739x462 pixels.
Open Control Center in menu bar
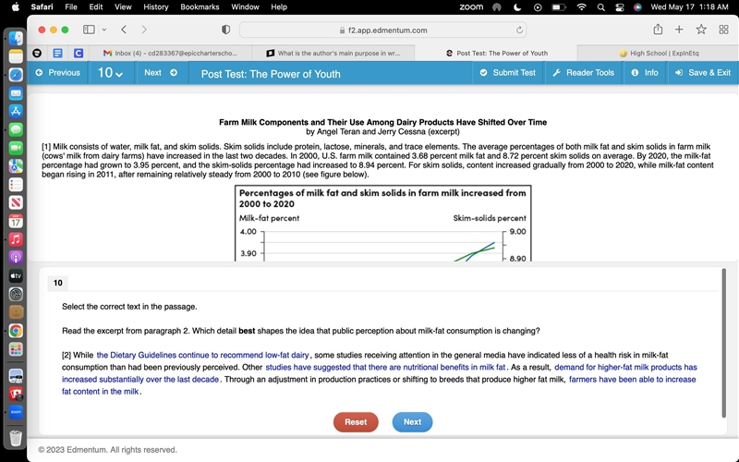coord(619,7)
